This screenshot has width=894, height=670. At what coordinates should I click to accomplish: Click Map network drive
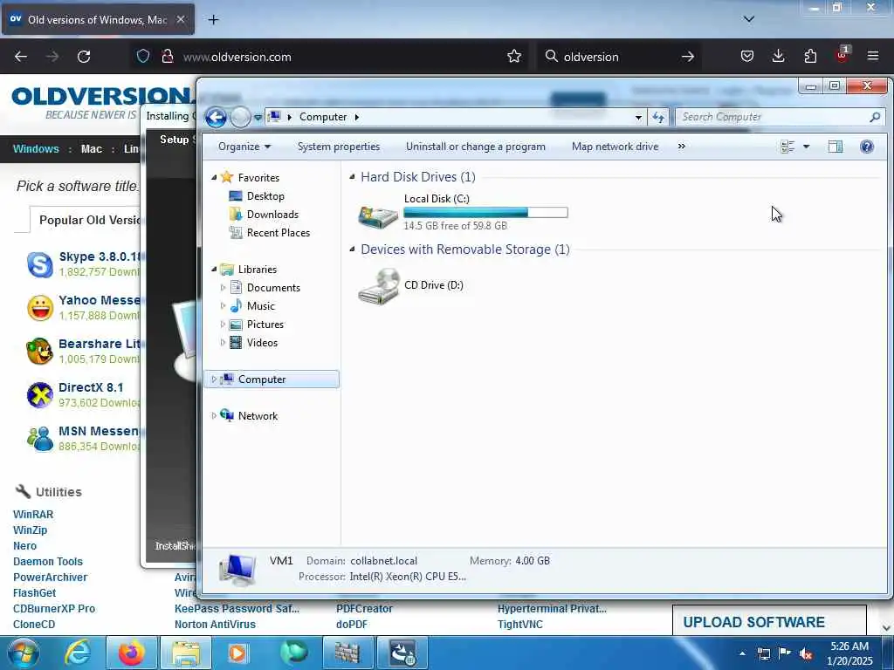click(615, 147)
